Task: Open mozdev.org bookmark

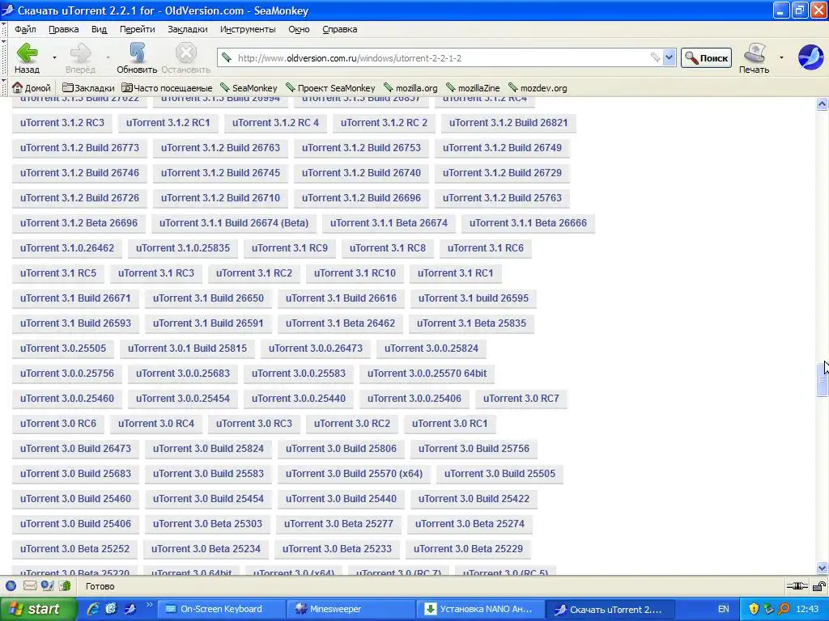Action: (x=538, y=87)
